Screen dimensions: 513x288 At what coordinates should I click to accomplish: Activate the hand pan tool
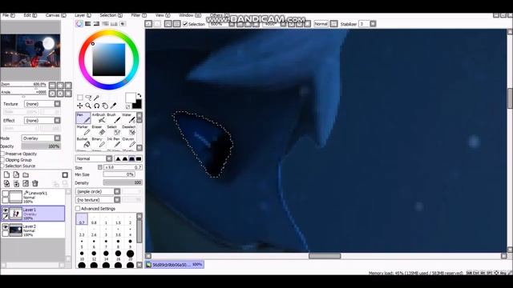click(x=105, y=106)
